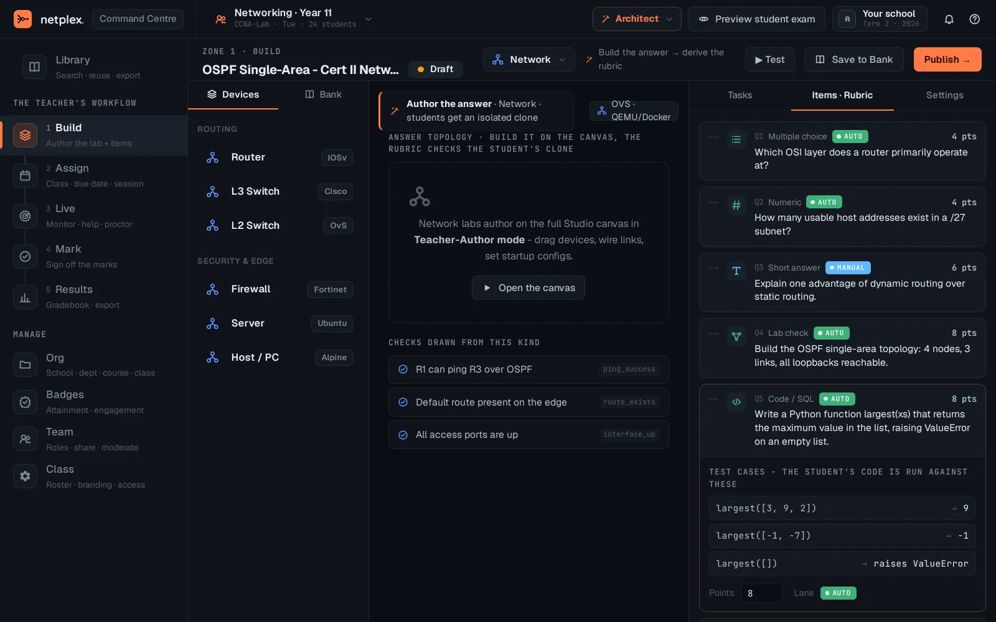Image resolution: width=996 pixels, height=622 pixels.
Task: Toggle Q3 MANUAL marking badge
Action: coord(848,267)
